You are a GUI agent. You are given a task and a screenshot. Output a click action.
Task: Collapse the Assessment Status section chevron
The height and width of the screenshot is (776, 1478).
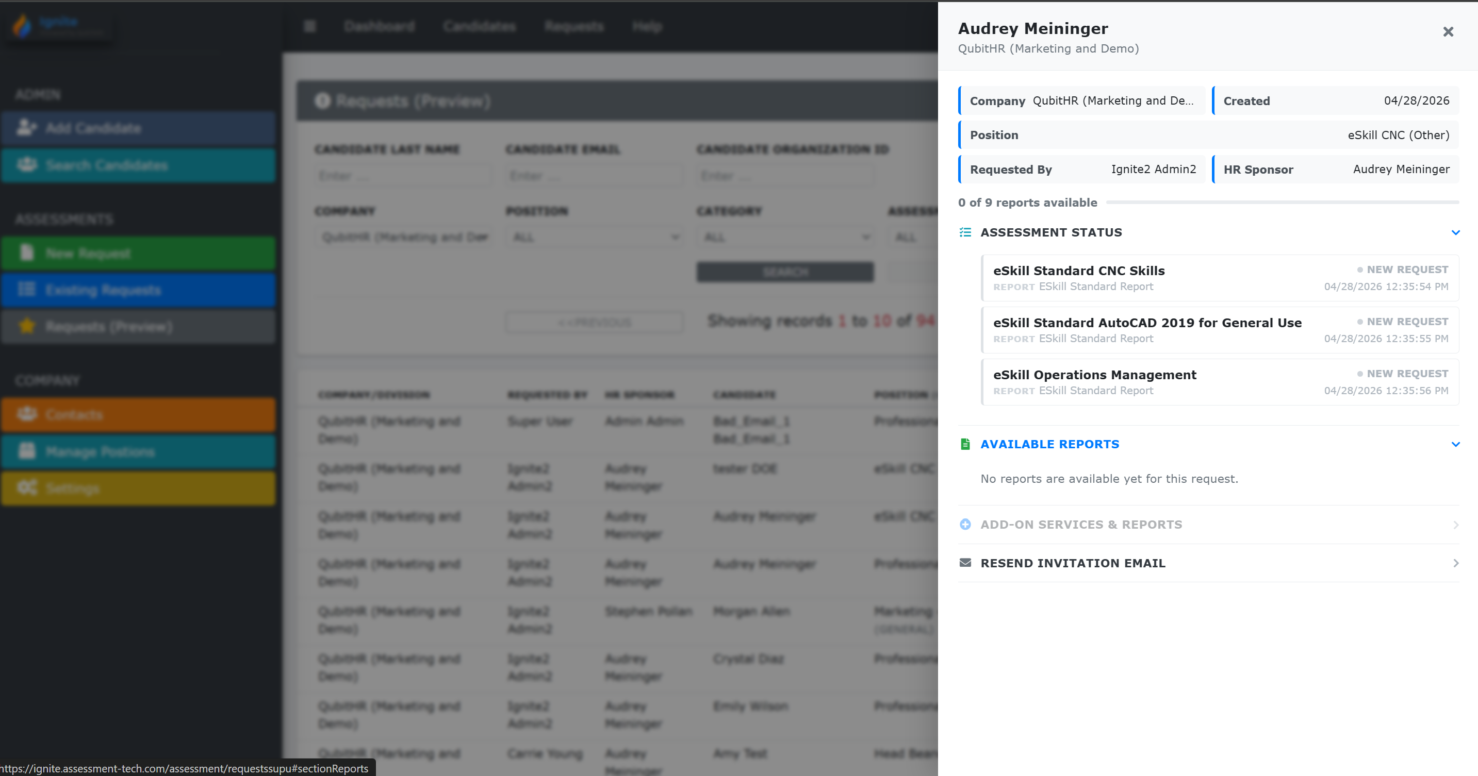coord(1455,232)
